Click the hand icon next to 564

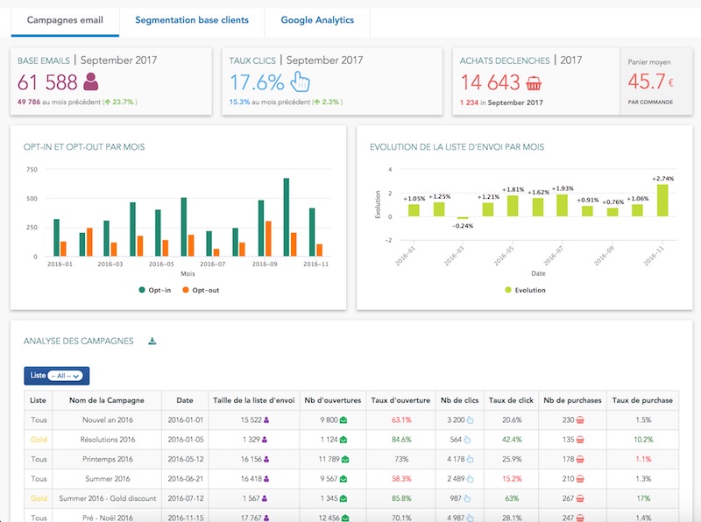467,440
